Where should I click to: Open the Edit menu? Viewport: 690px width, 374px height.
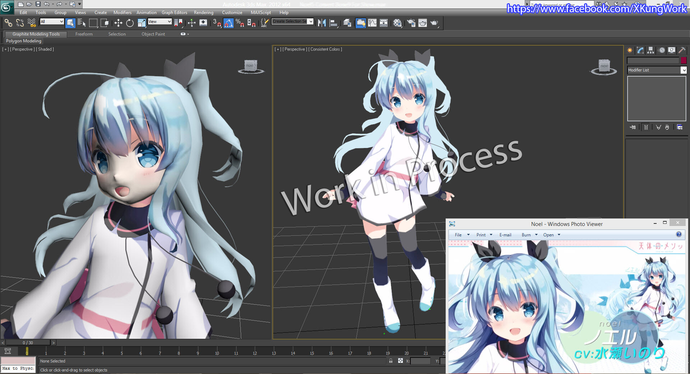pyautogui.click(x=23, y=13)
